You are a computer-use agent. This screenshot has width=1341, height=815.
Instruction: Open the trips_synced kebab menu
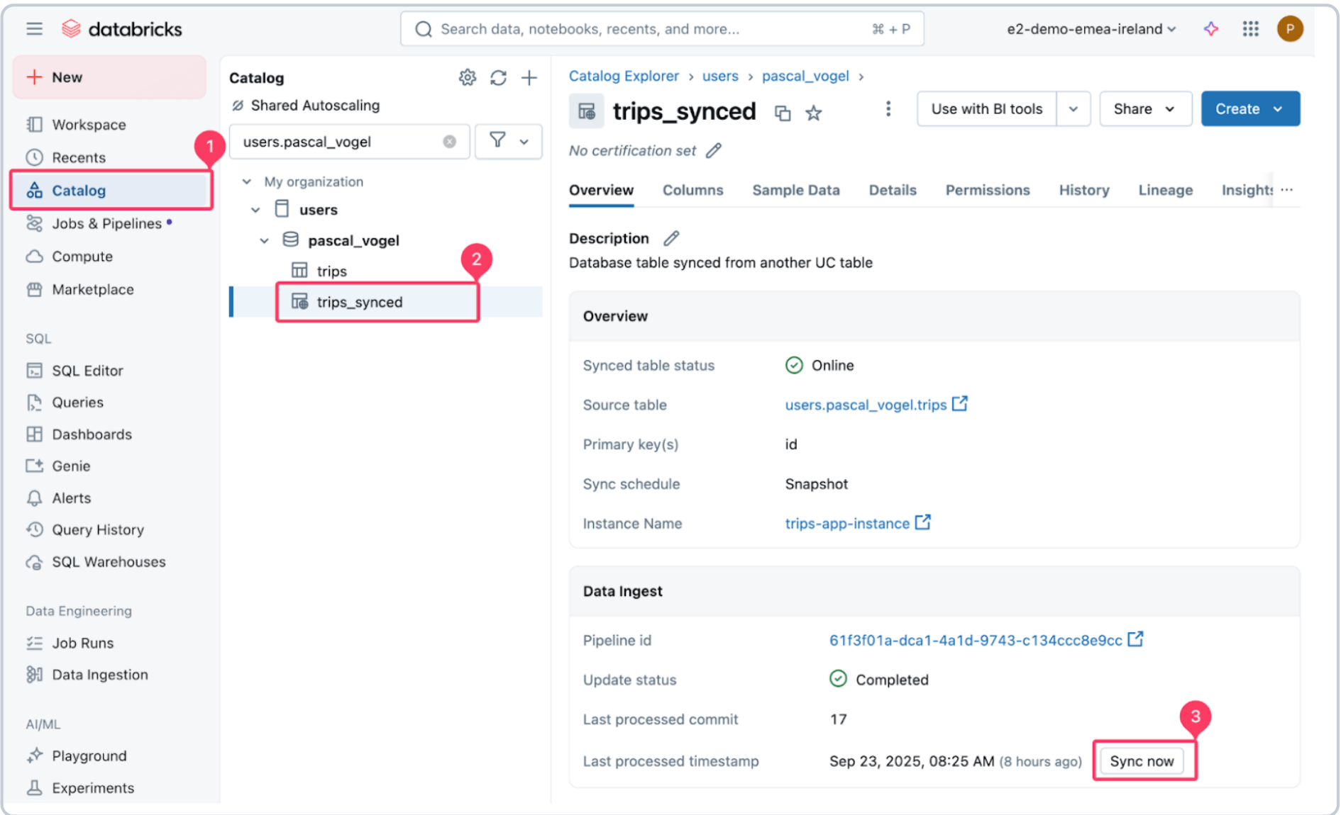(x=888, y=109)
